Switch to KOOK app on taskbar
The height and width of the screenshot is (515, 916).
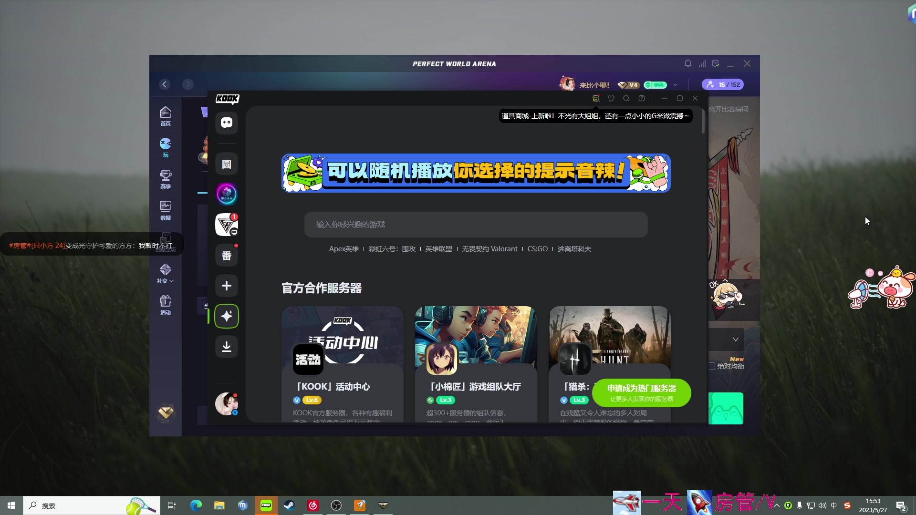point(266,505)
